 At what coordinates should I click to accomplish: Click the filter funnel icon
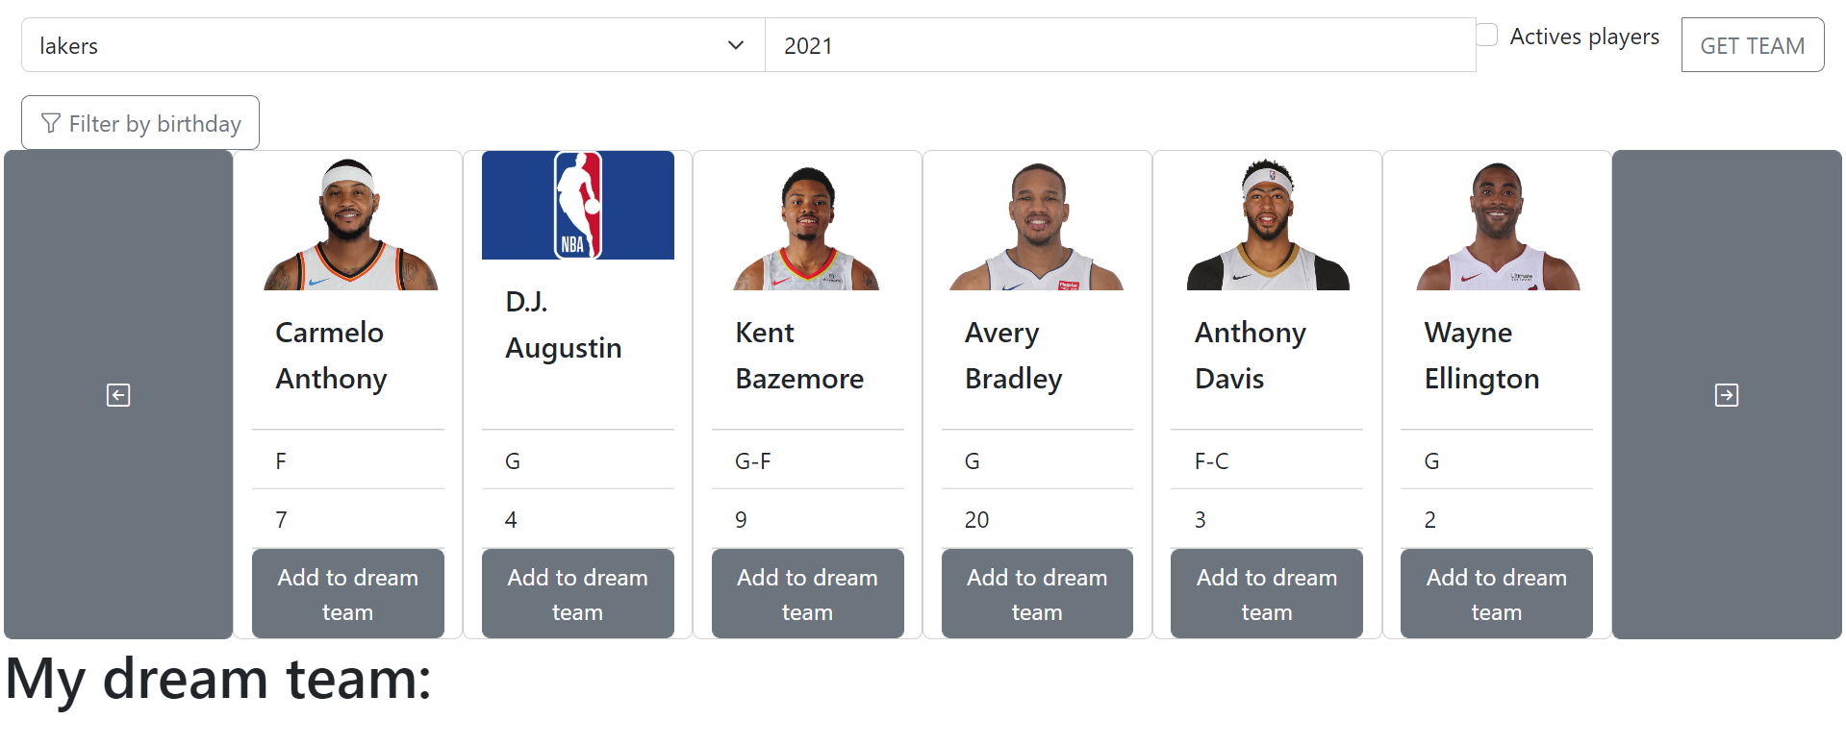pyautogui.click(x=49, y=123)
